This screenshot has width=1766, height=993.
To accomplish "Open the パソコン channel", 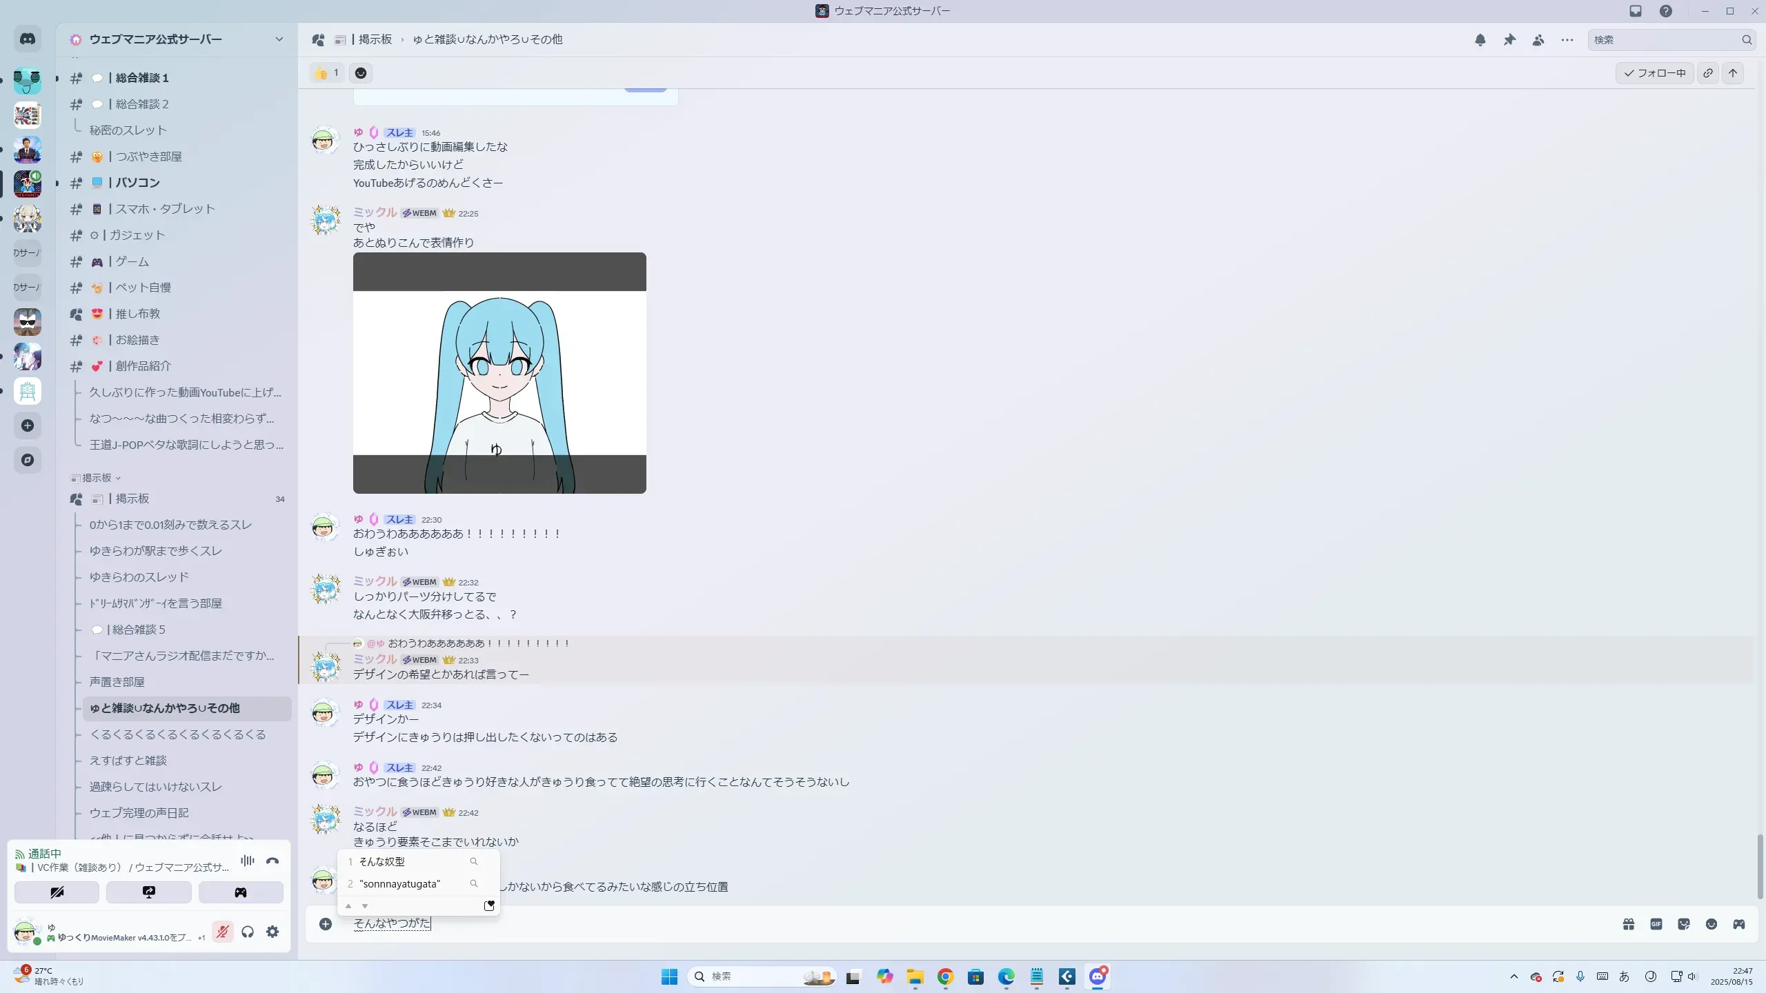I will tap(138, 183).
